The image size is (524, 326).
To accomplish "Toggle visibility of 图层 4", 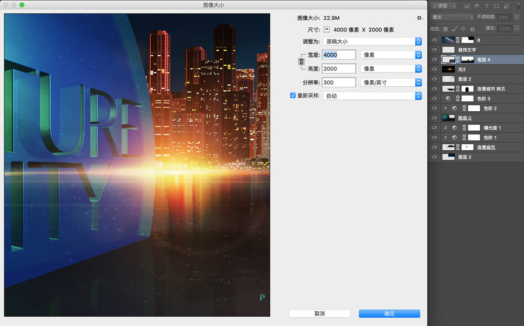I will [434, 59].
